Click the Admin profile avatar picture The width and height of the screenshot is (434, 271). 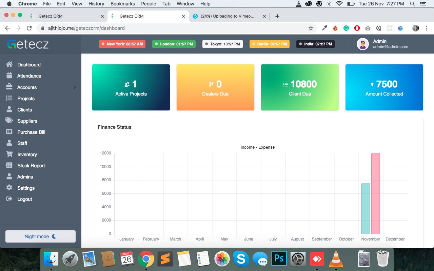tap(363, 44)
